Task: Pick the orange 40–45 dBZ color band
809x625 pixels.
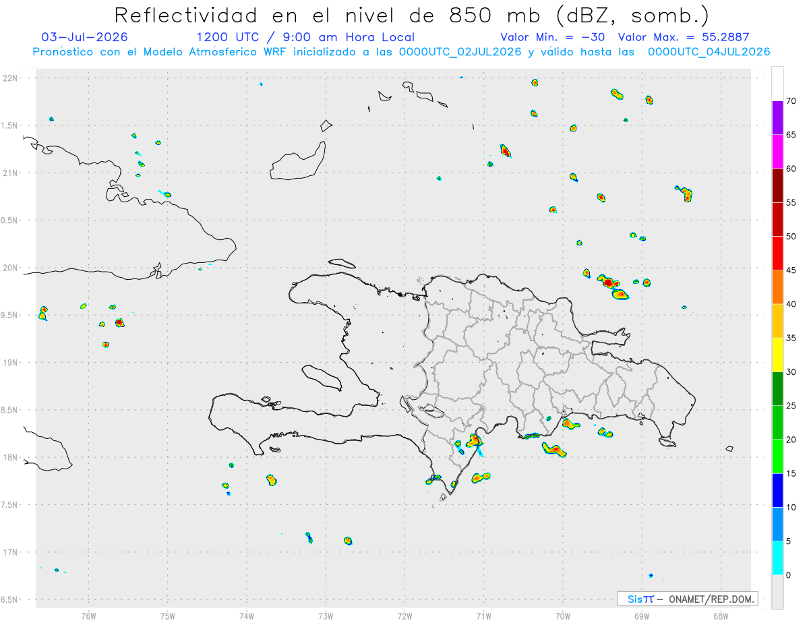Action: [x=777, y=287]
